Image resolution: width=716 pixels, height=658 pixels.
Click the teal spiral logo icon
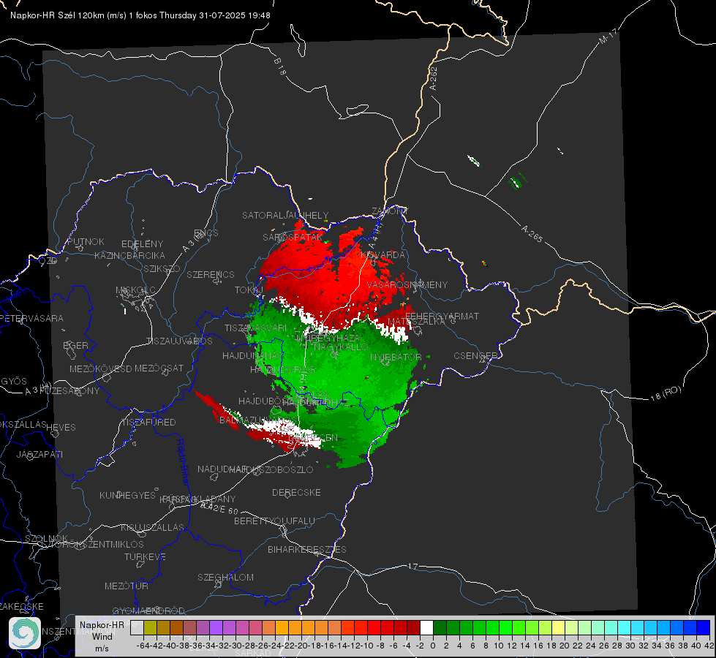pos(25,633)
